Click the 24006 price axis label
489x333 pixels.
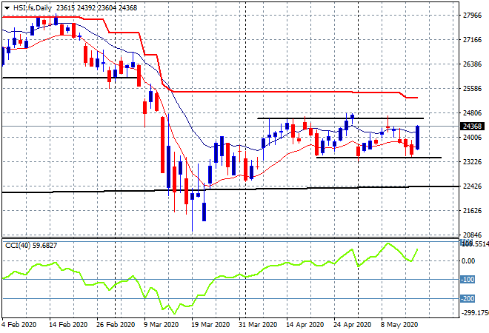coord(473,138)
